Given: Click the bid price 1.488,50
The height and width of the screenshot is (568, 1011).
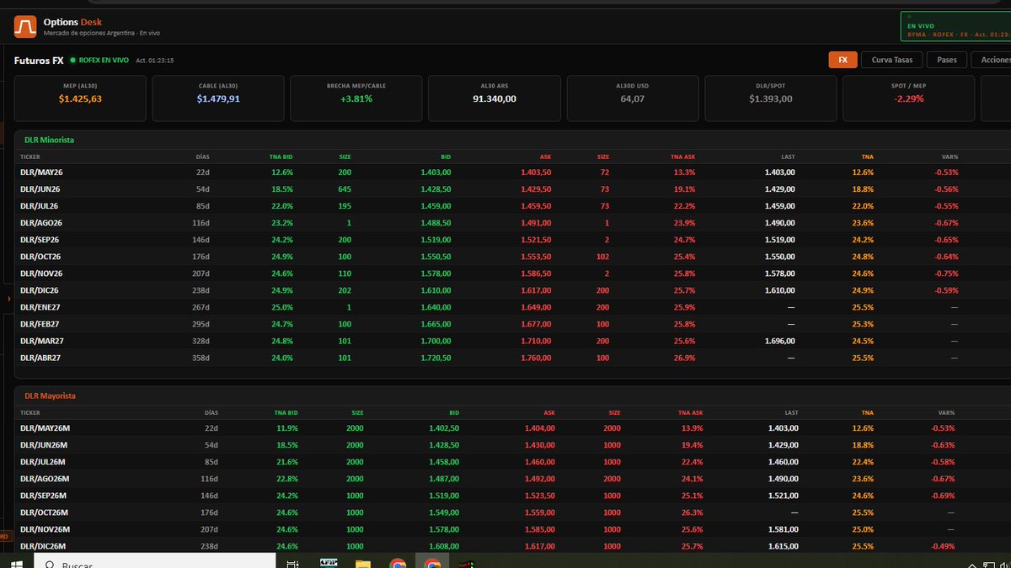Looking at the screenshot, I should pos(436,223).
